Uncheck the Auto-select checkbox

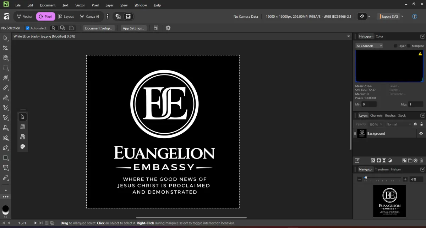(28, 28)
